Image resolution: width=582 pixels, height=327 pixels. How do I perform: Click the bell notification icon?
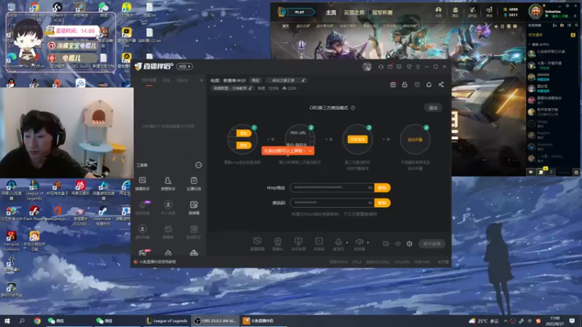tap(428, 84)
